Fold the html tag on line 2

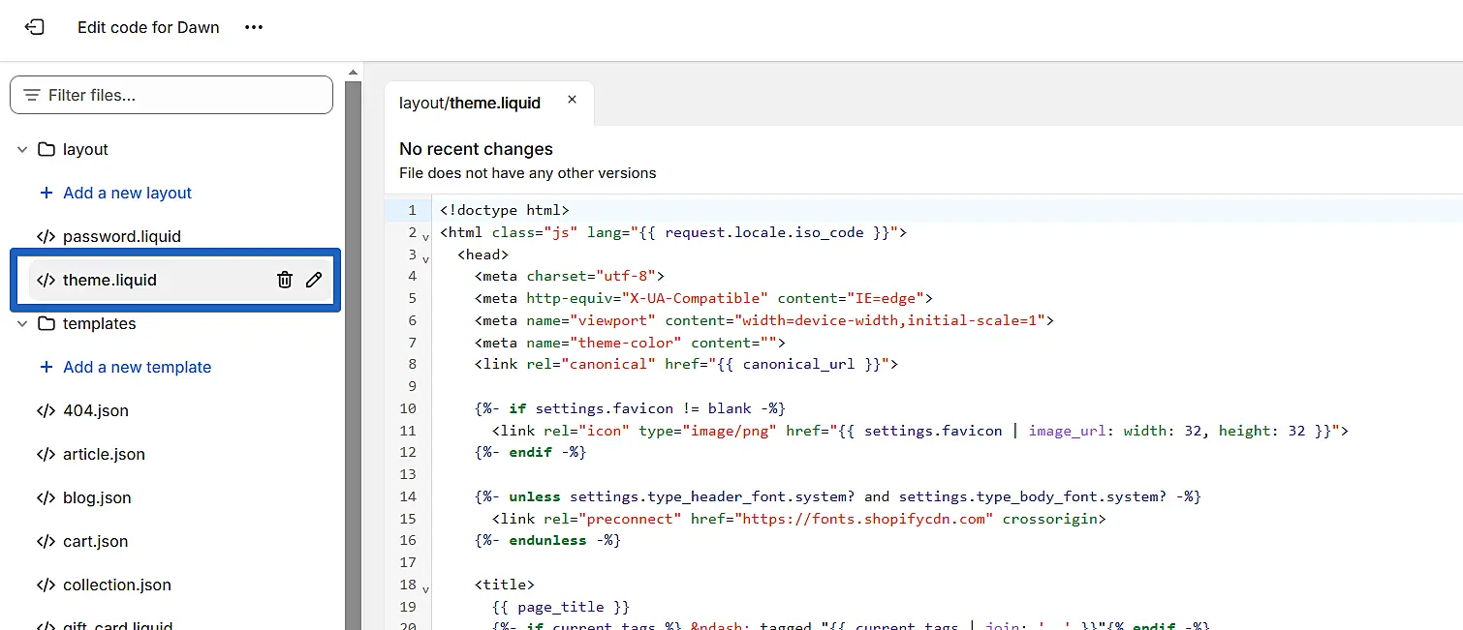click(426, 235)
